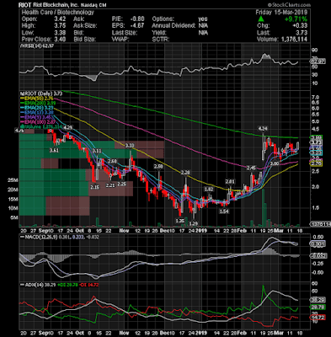331x337 pixels.
Task: Select the cyan EMA(20) legend entry
Action: [38, 108]
